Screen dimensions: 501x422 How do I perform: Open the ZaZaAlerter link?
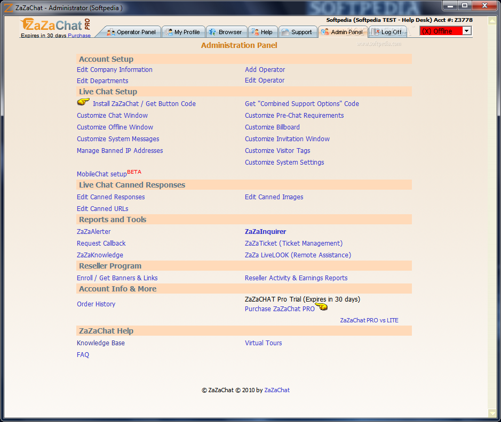pyautogui.click(x=93, y=232)
